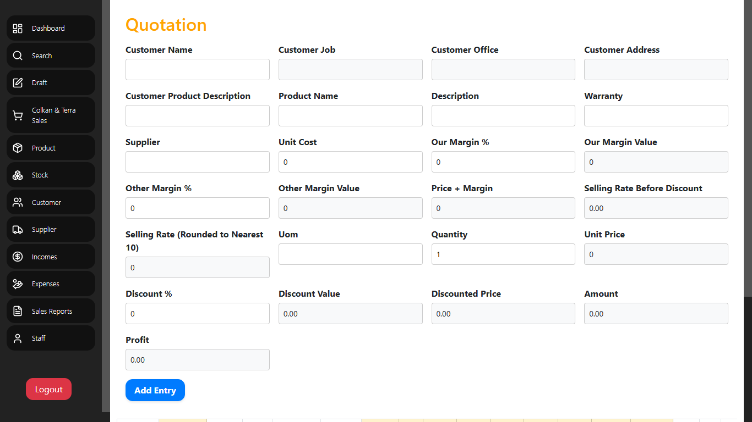Click the Product box icon

18,148
